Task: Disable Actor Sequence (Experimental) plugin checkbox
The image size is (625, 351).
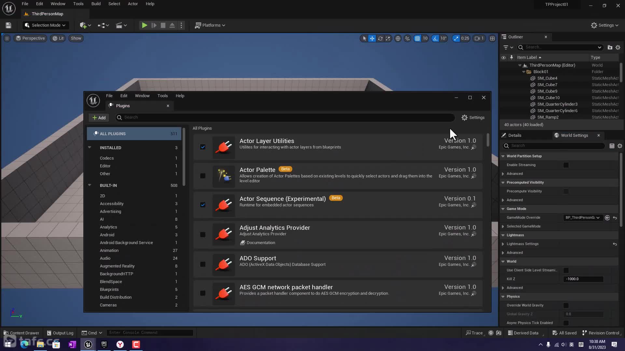Action: coord(203,205)
